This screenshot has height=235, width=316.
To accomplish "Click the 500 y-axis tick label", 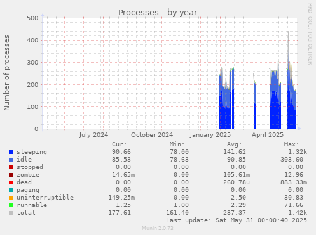I will [x=32, y=18].
